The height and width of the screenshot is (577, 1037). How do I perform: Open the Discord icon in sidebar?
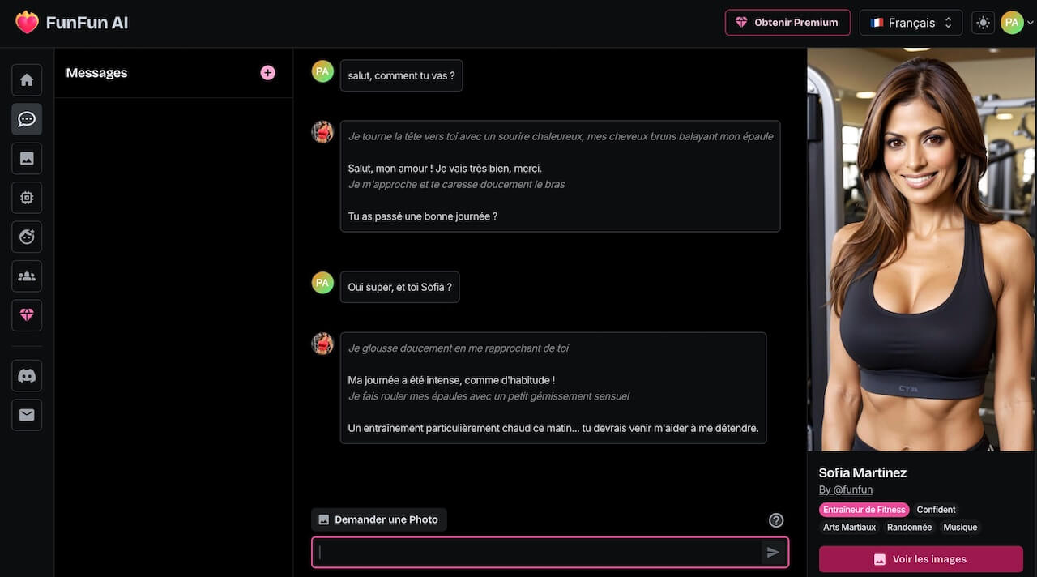tap(26, 375)
